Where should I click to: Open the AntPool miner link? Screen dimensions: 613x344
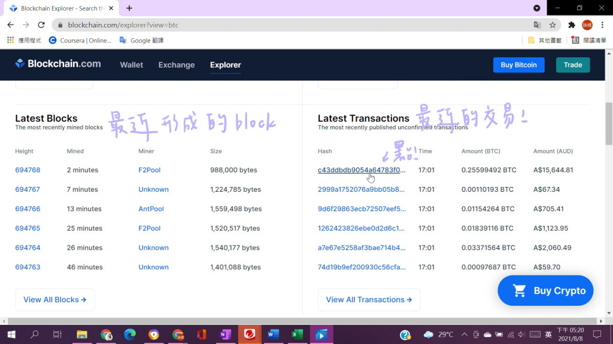point(151,209)
